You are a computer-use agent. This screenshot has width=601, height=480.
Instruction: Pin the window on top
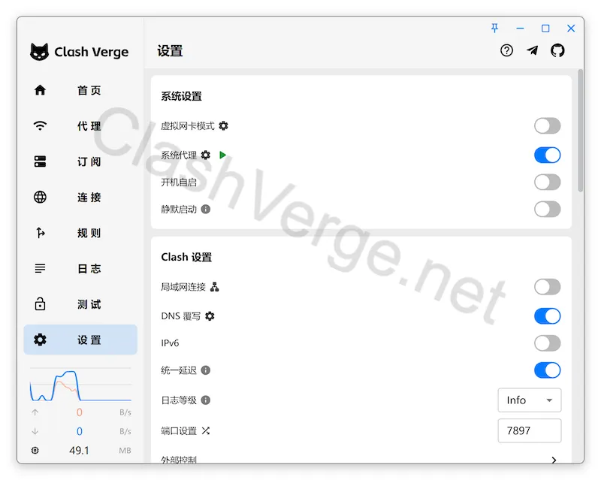pos(494,28)
